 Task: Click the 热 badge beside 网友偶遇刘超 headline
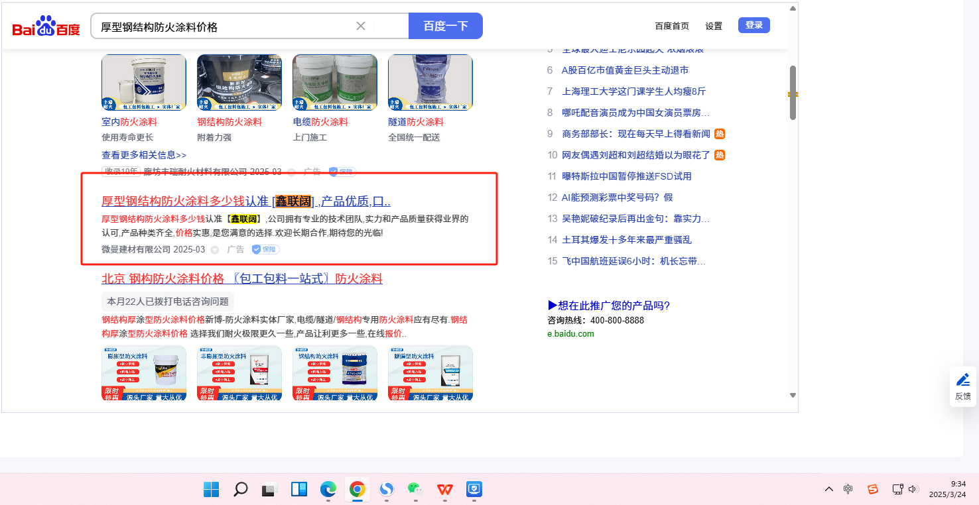(x=720, y=155)
